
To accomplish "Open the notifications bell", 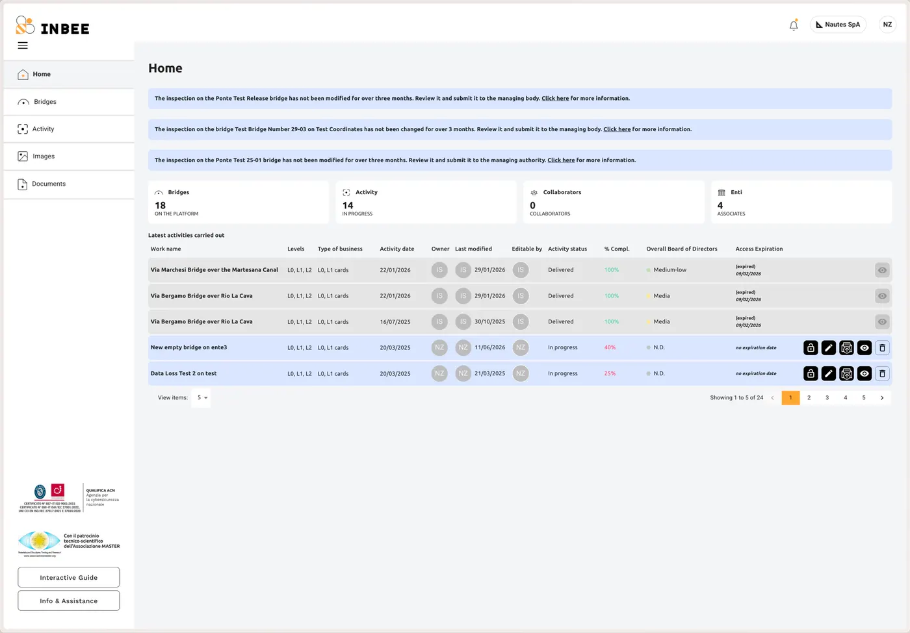I will point(794,25).
